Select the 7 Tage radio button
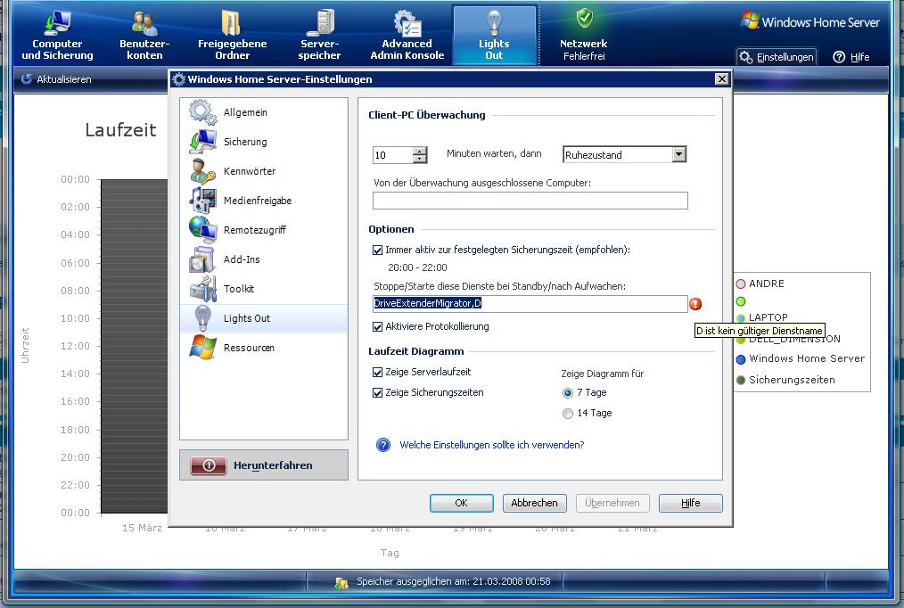The image size is (904, 608). pos(568,393)
